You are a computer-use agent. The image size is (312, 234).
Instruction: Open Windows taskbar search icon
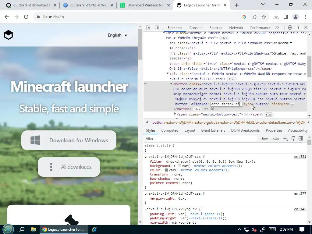coord(22,229)
